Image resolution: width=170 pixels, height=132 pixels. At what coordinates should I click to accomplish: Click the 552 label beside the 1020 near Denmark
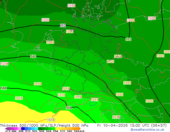pyautogui.click(x=63, y=26)
